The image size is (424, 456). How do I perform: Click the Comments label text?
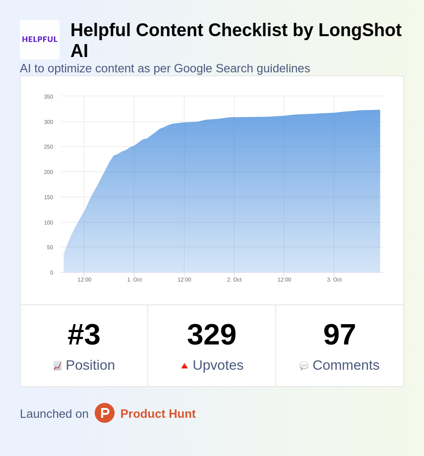click(346, 365)
